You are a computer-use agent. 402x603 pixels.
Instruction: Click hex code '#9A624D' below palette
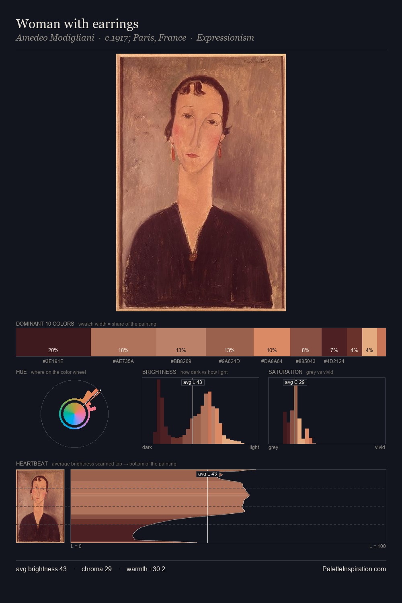point(230,361)
